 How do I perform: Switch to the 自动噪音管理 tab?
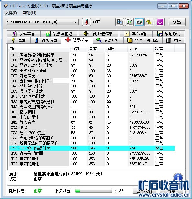coord(99,34)
